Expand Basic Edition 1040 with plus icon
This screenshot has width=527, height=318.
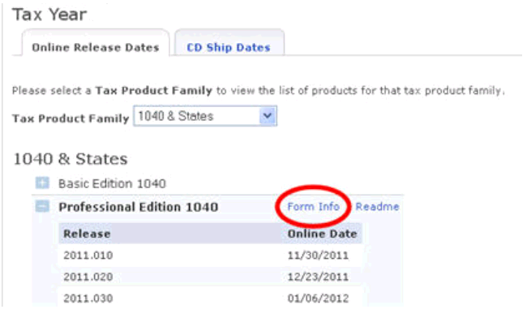[42, 183]
